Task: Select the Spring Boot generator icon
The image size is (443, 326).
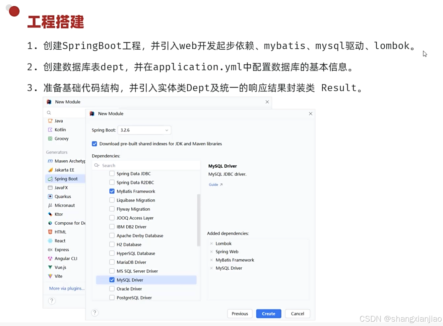Action: [50, 179]
